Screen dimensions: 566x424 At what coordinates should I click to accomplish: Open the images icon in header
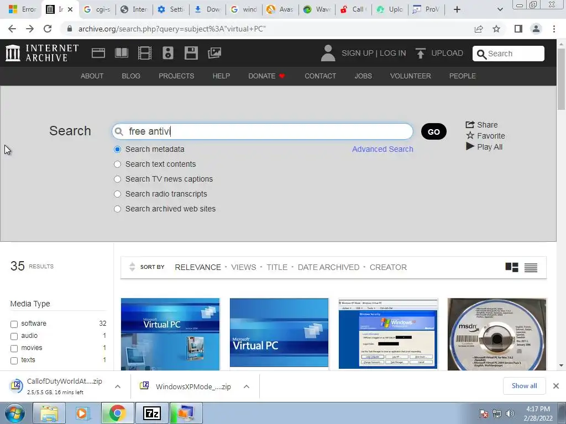(214, 53)
